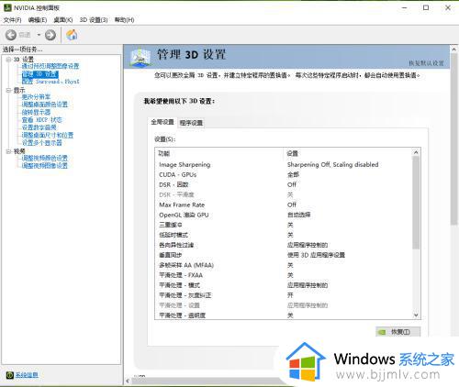Viewport: 459px width, 387px height.
Task: Select 配置 Surround、PhysX in the tree
Action: click(50, 82)
